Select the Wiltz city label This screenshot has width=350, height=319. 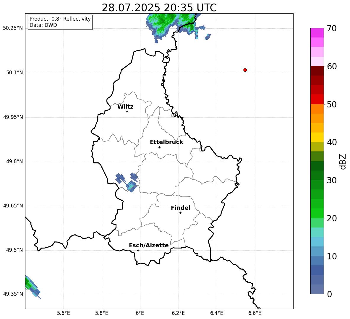click(125, 107)
